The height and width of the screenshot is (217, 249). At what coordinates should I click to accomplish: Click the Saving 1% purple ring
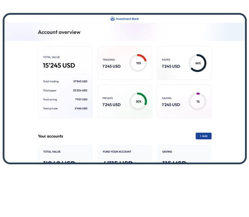click(x=197, y=101)
